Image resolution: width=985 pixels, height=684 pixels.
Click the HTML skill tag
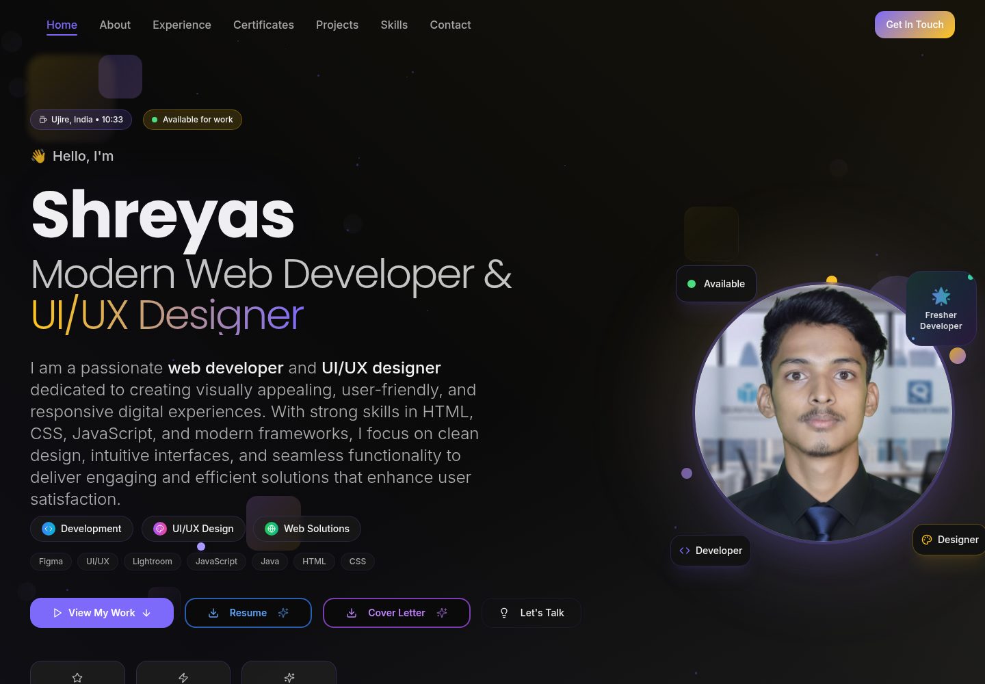[x=314, y=562]
